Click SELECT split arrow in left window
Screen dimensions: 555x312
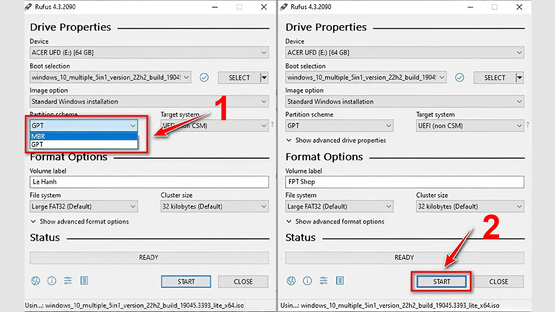(264, 78)
